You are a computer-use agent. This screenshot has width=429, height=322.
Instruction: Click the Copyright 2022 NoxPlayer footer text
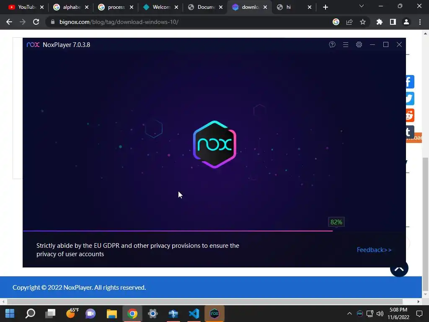[x=79, y=288]
